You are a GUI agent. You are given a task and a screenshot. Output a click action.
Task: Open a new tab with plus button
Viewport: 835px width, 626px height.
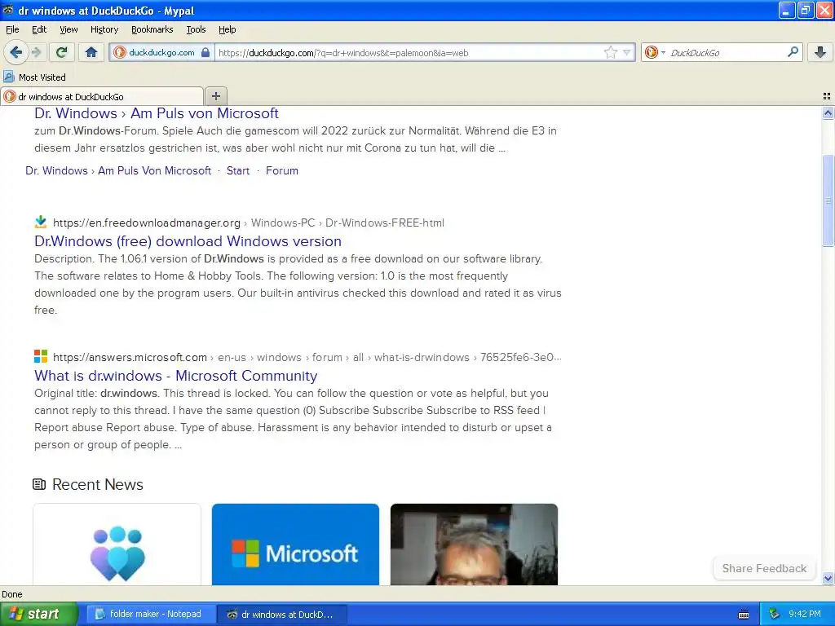pyautogui.click(x=215, y=96)
